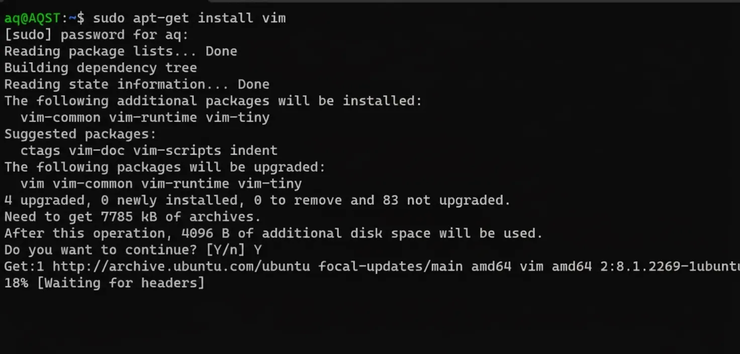740x354 pixels.
Task: Click the '18%' download progress indicator
Action: 16,283
